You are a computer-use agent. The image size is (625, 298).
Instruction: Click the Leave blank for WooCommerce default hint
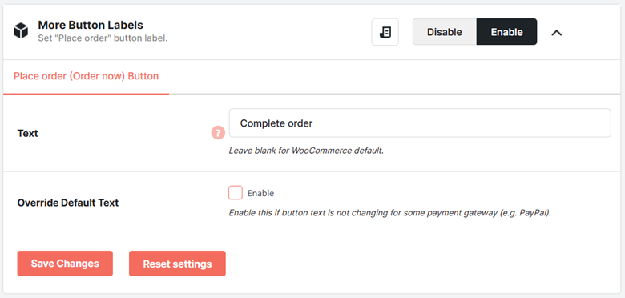point(306,151)
